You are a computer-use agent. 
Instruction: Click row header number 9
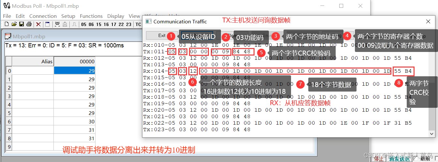(x=9, y=147)
